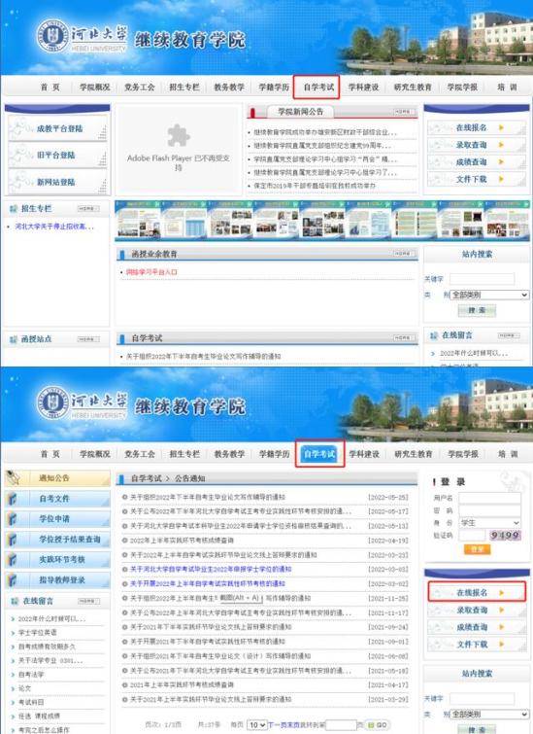This screenshot has height=734, width=533.
Task: Refresh the 9499 captcha image
Action: pos(505,535)
